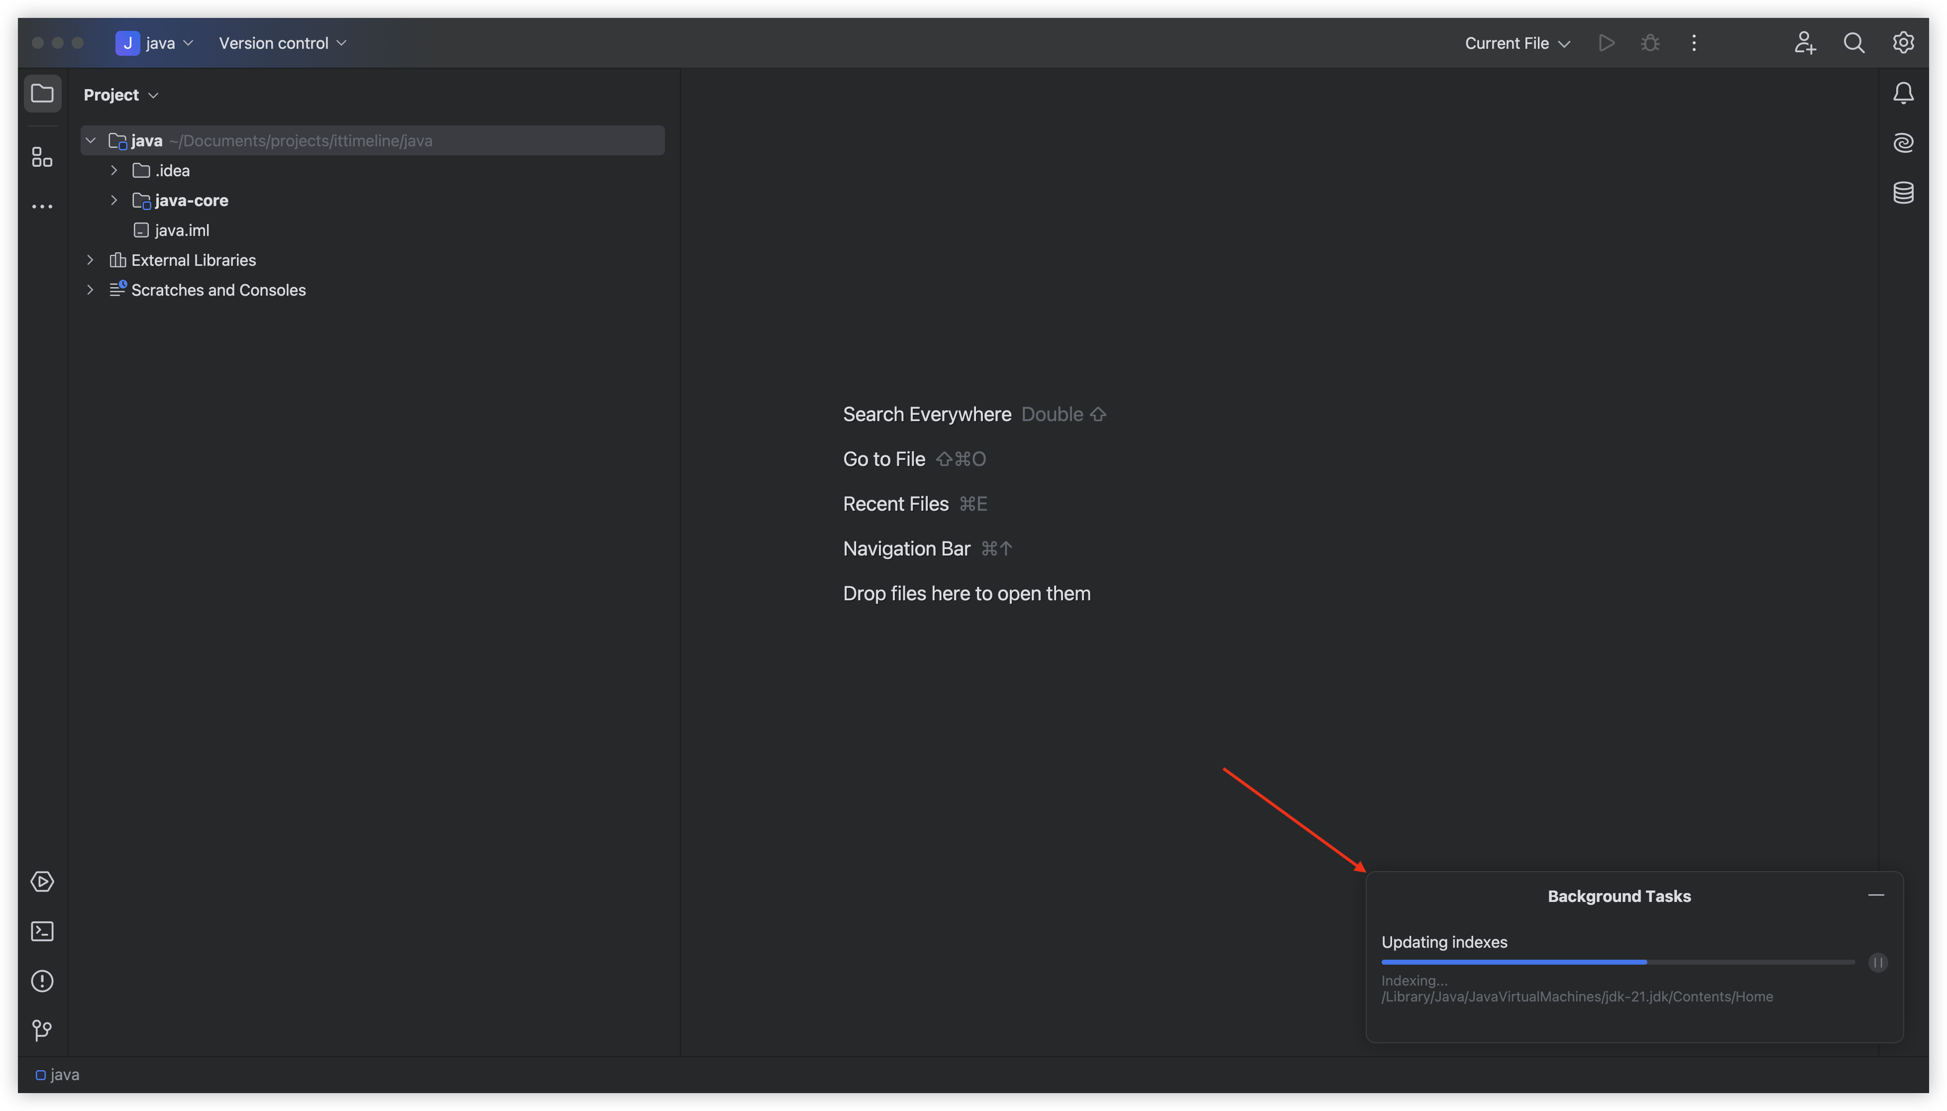Expand the External Libraries node
This screenshot has height=1111, width=1947.
click(90, 260)
